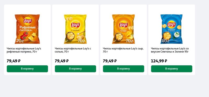The image size is (209, 97).
Task: Select the 124,99 ₽ price label
Action: click(159, 61)
